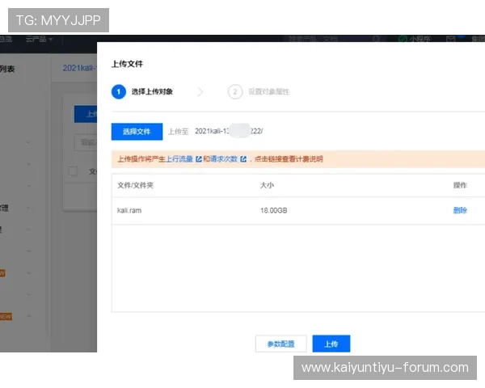This screenshot has width=485, height=388.
Task: Open the 上行流量 billing link
Action: pos(179,158)
